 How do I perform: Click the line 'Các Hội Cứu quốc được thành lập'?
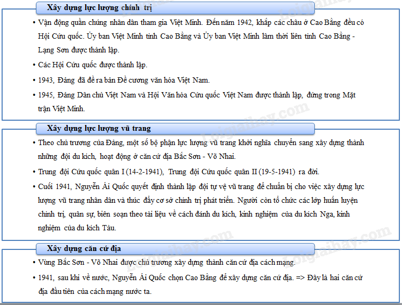point(93,65)
